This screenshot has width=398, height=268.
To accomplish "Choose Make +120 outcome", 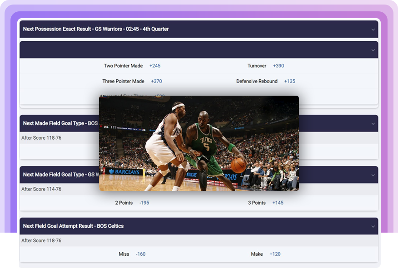I will tap(275, 254).
